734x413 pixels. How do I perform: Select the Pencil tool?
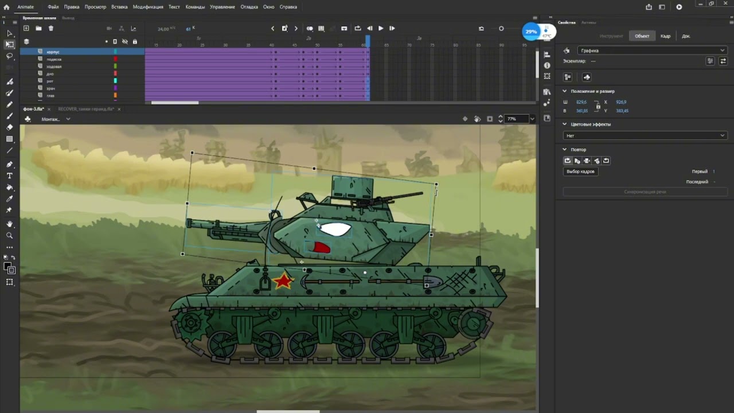10,104
